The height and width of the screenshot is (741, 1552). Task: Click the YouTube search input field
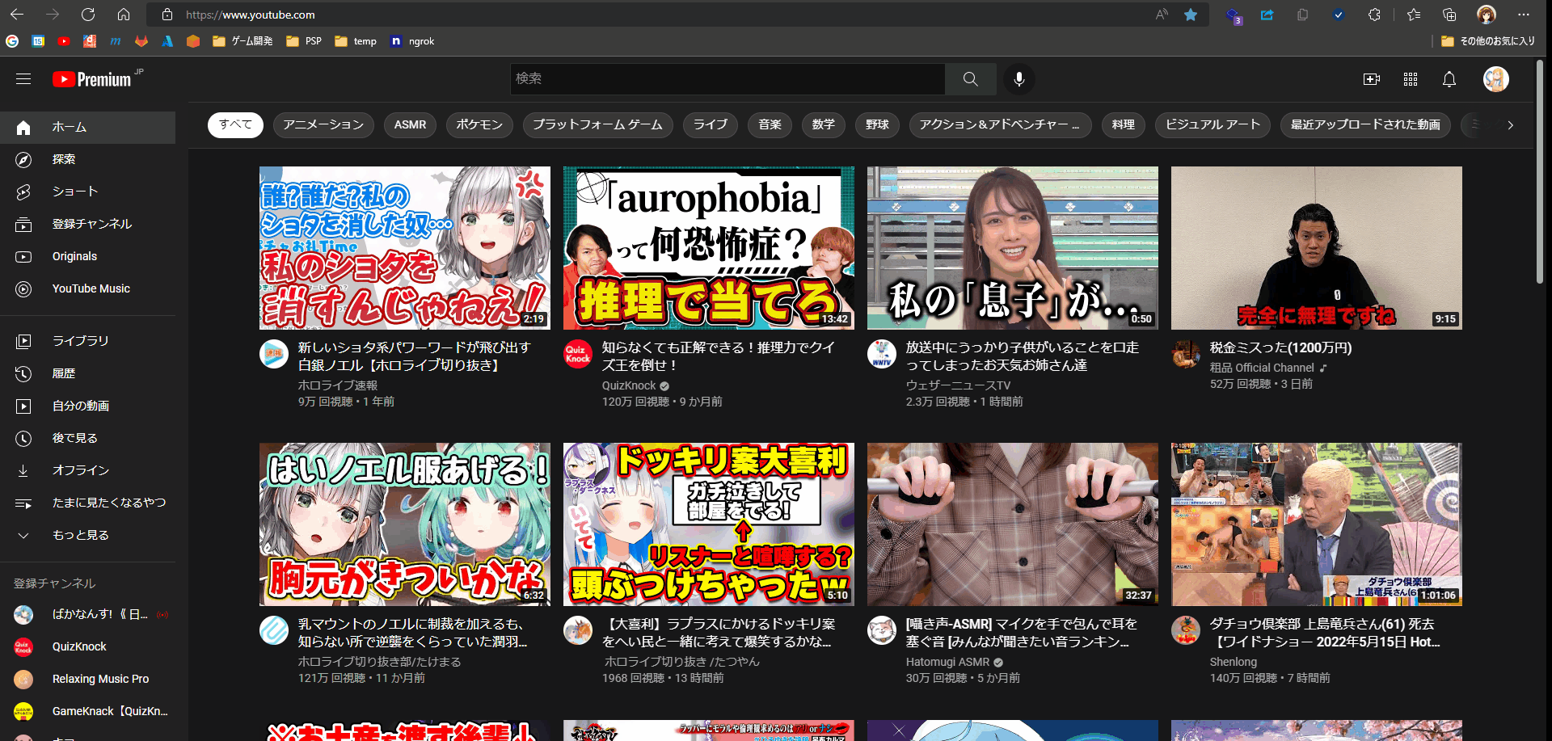click(727, 79)
